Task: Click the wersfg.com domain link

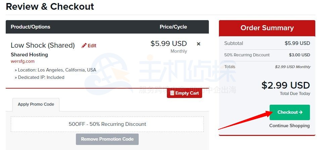Action: (22, 61)
